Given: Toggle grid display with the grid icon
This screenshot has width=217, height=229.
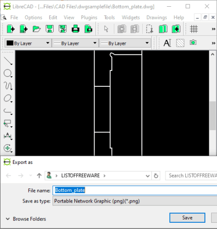Looking at the screenshot, I should coord(194,29).
